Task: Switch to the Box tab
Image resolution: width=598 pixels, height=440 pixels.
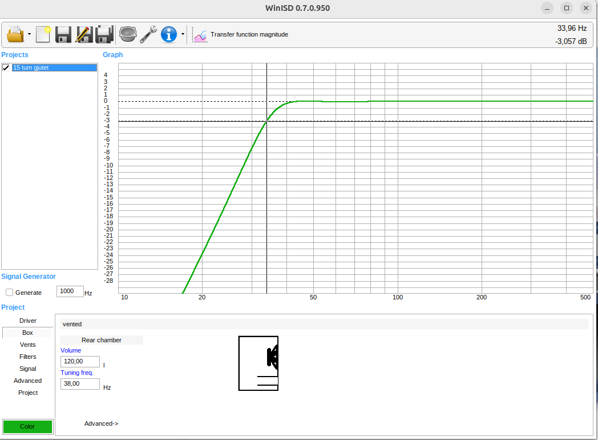Action: [x=27, y=333]
